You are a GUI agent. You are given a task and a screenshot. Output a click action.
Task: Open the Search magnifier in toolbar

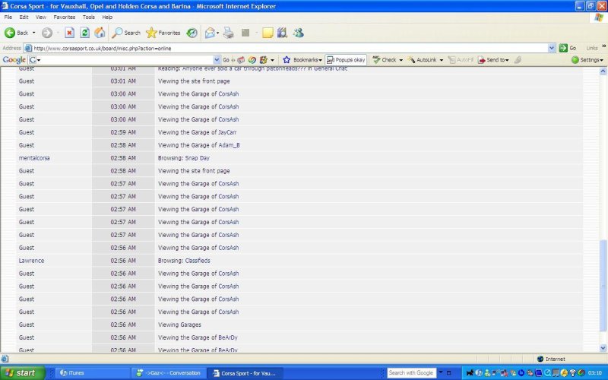tap(126, 33)
